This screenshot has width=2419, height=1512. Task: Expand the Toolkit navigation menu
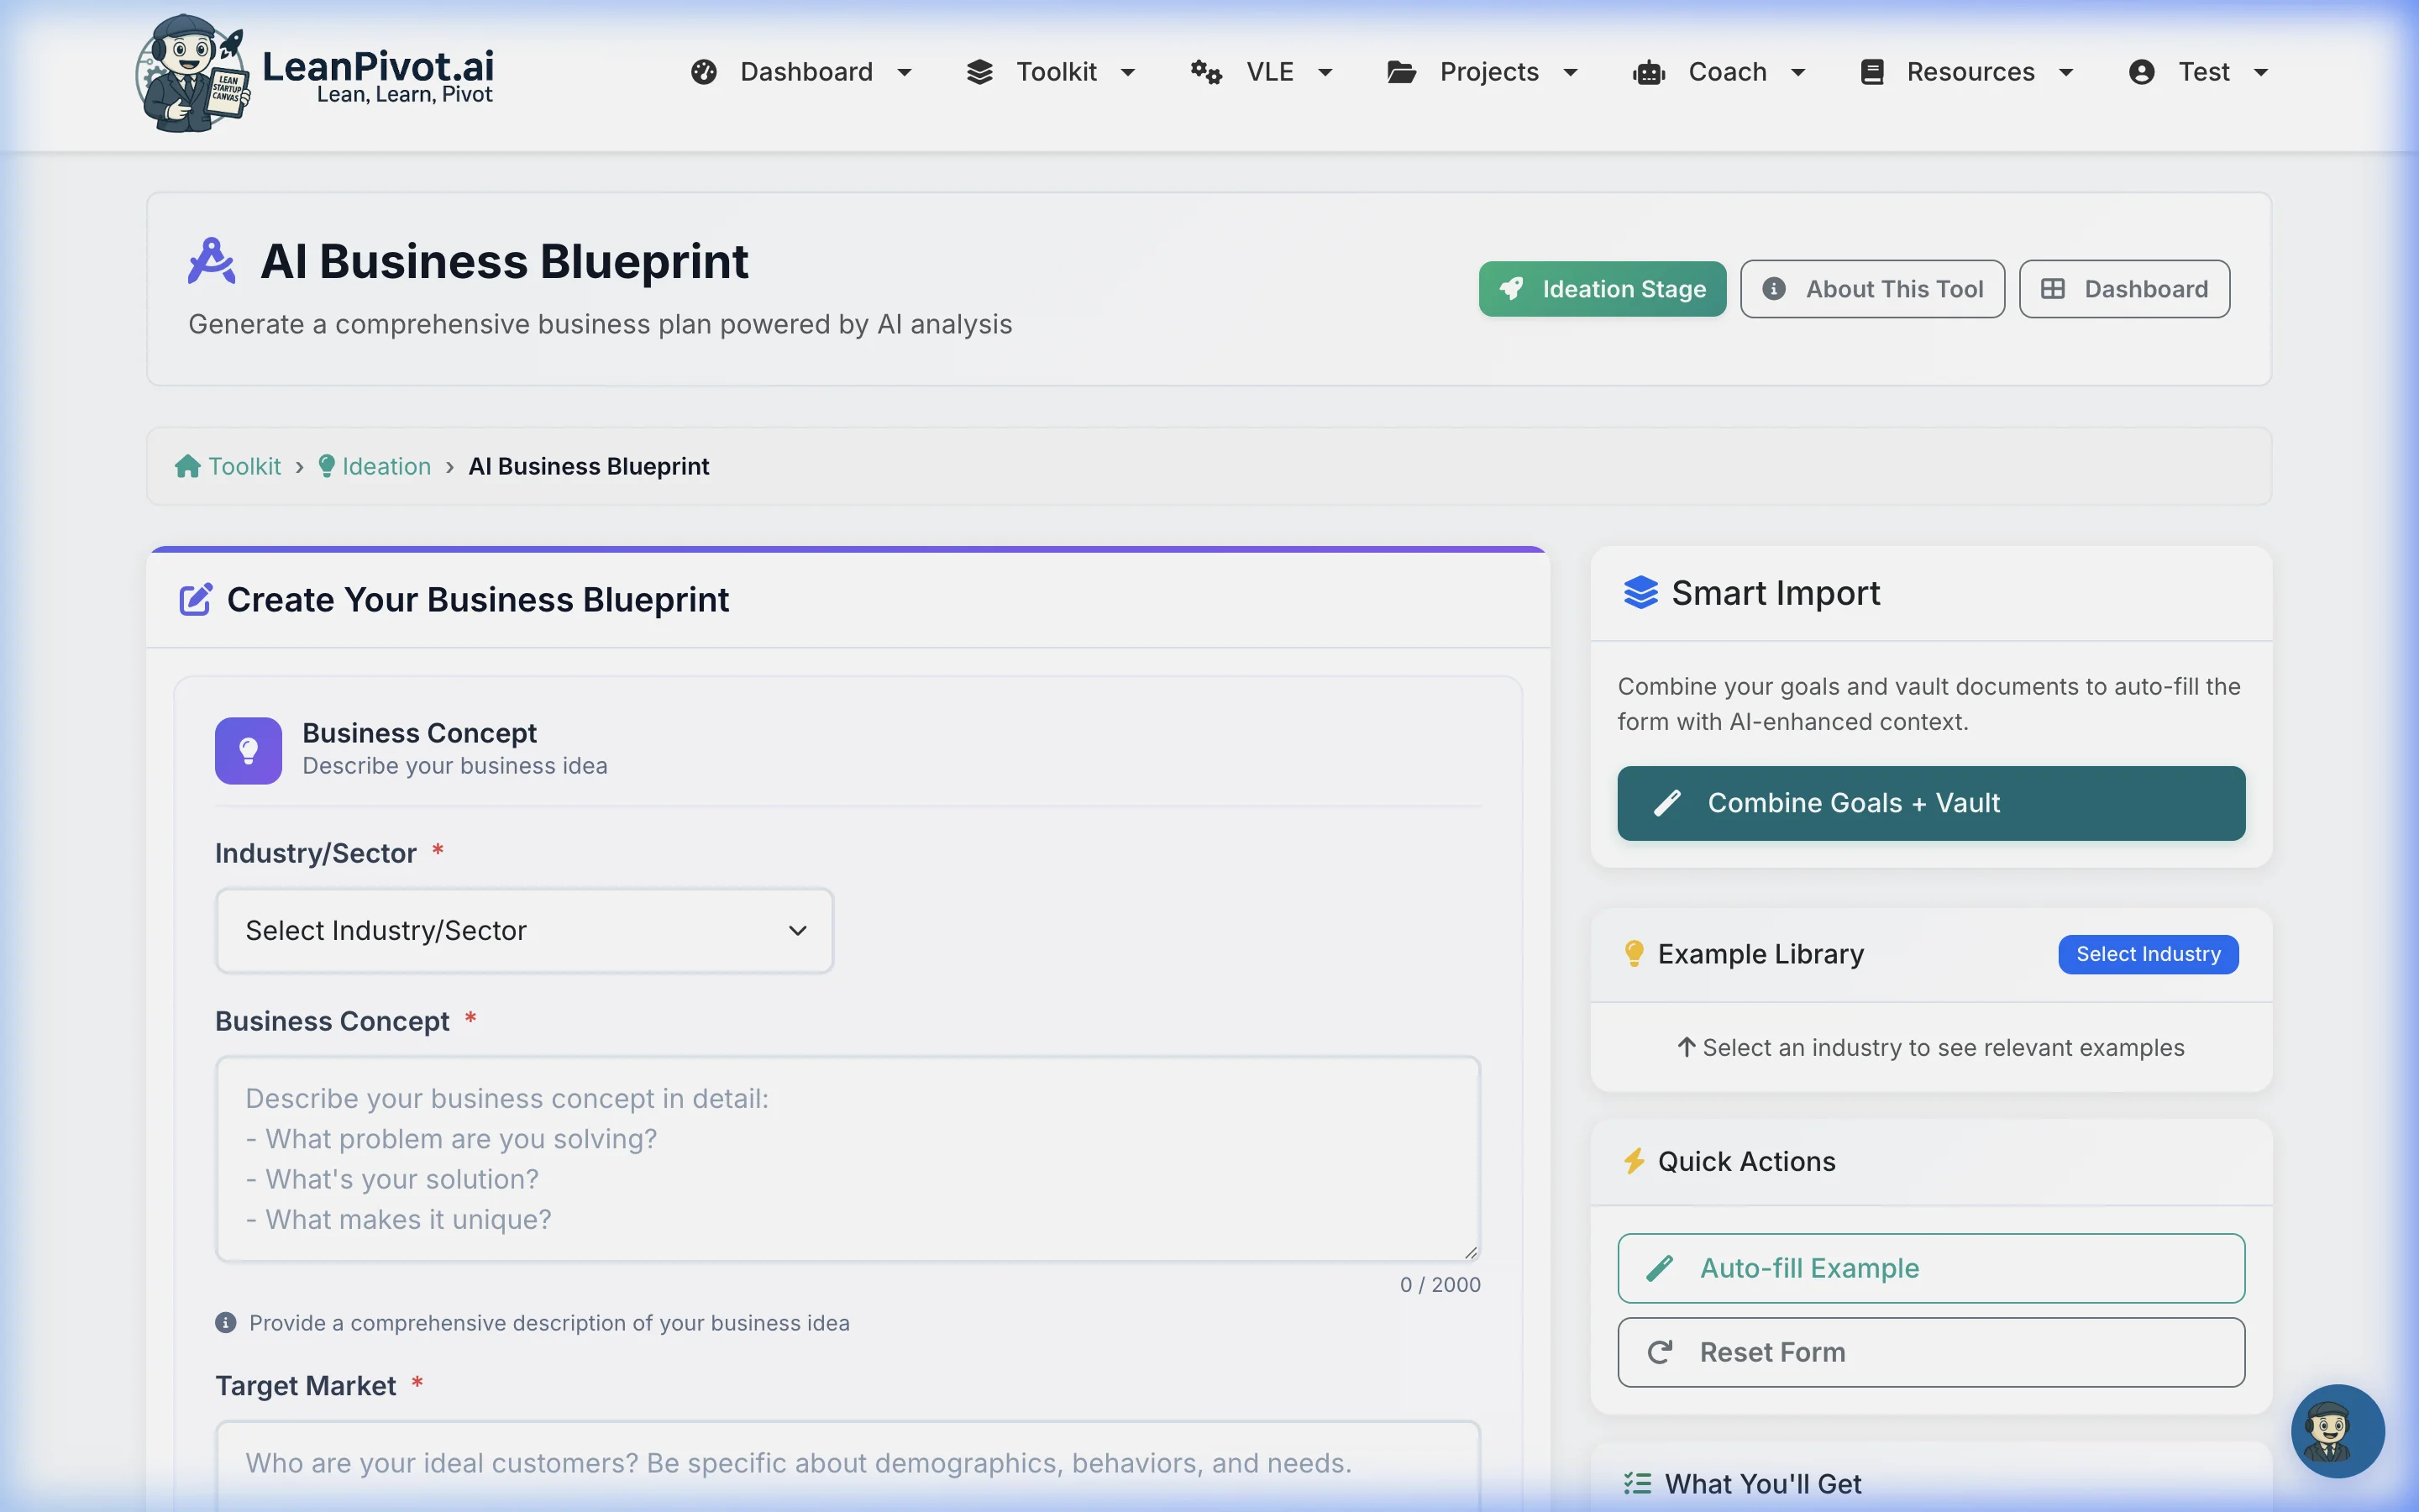pos(1052,72)
